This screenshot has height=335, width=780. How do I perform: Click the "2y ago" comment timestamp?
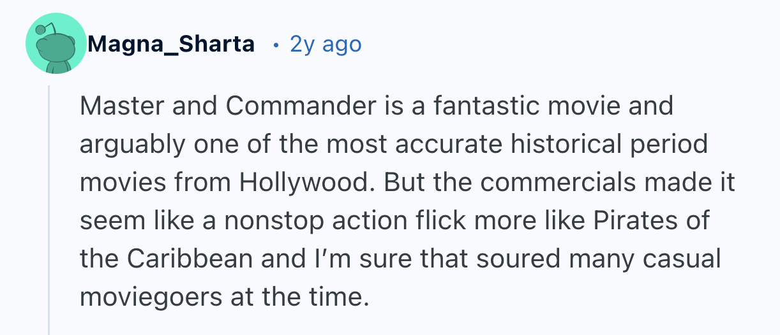point(326,45)
